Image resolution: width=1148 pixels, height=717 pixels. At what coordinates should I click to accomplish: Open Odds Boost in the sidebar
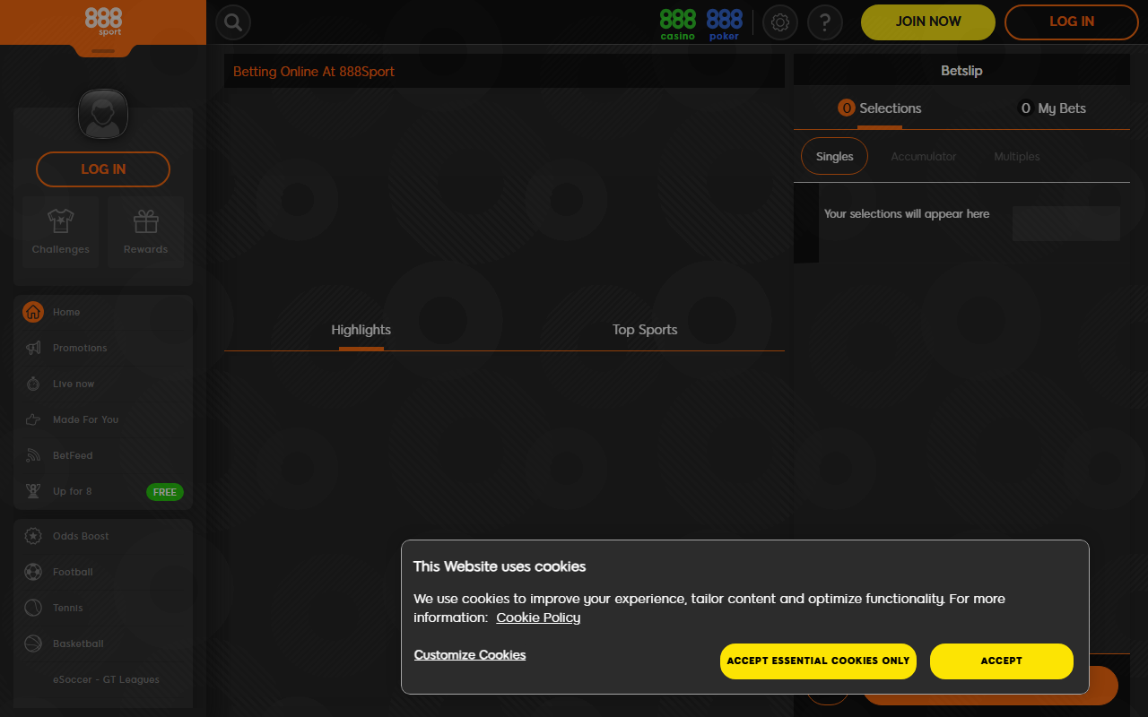point(103,536)
